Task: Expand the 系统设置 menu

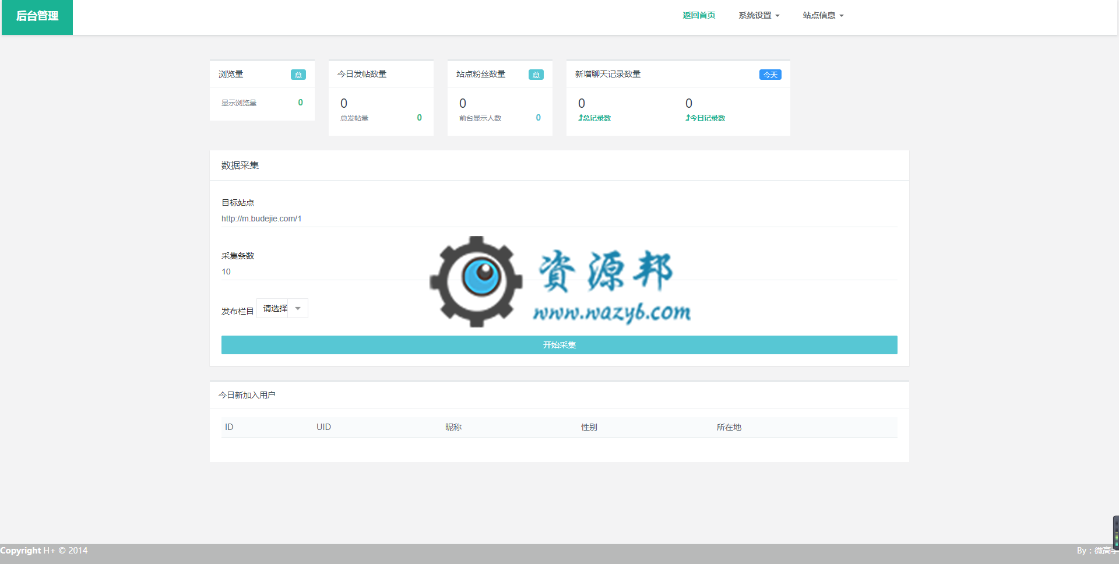Action: coord(759,15)
